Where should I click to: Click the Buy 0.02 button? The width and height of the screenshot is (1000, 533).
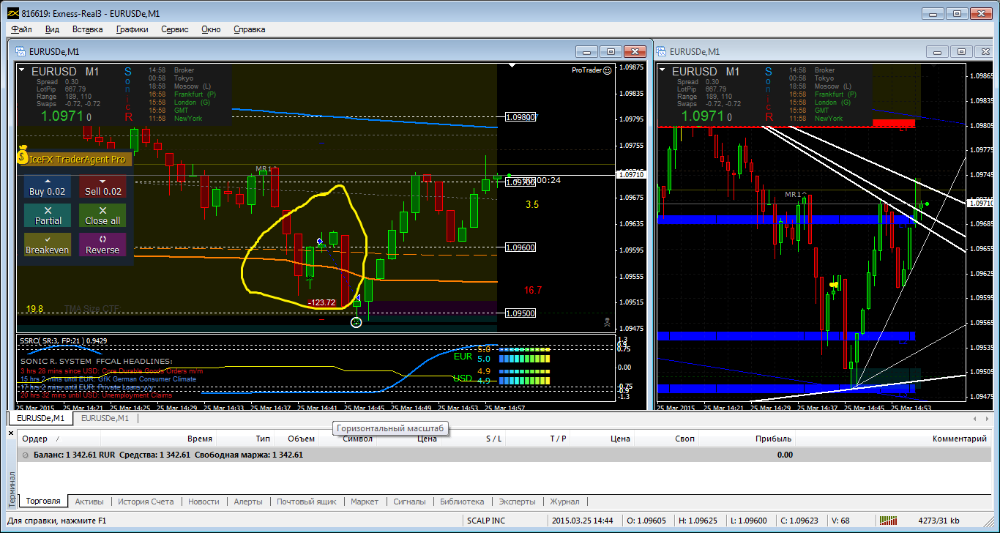[48, 187]
